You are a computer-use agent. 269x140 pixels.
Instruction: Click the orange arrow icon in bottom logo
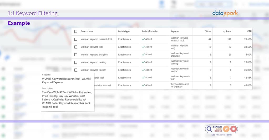pyautogui.click(x=226, y=129)
